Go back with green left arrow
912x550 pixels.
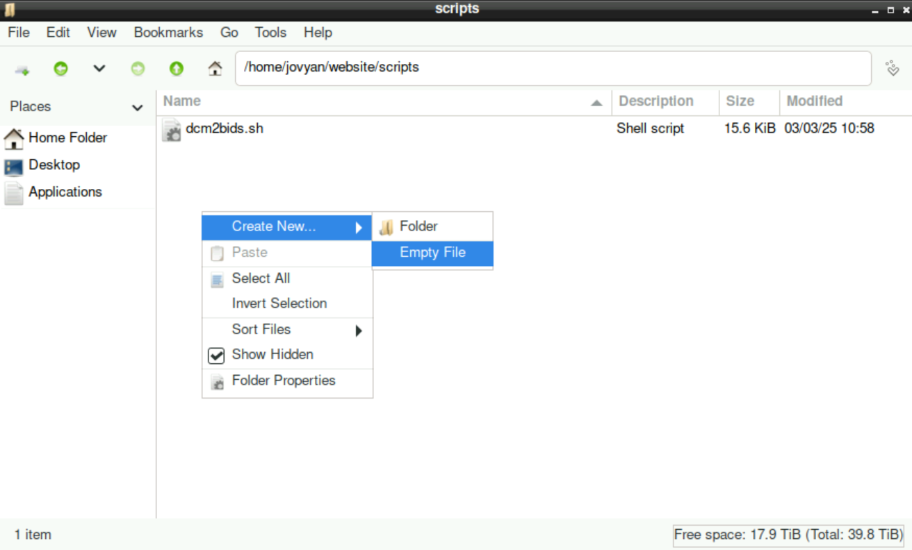(61, 69)
